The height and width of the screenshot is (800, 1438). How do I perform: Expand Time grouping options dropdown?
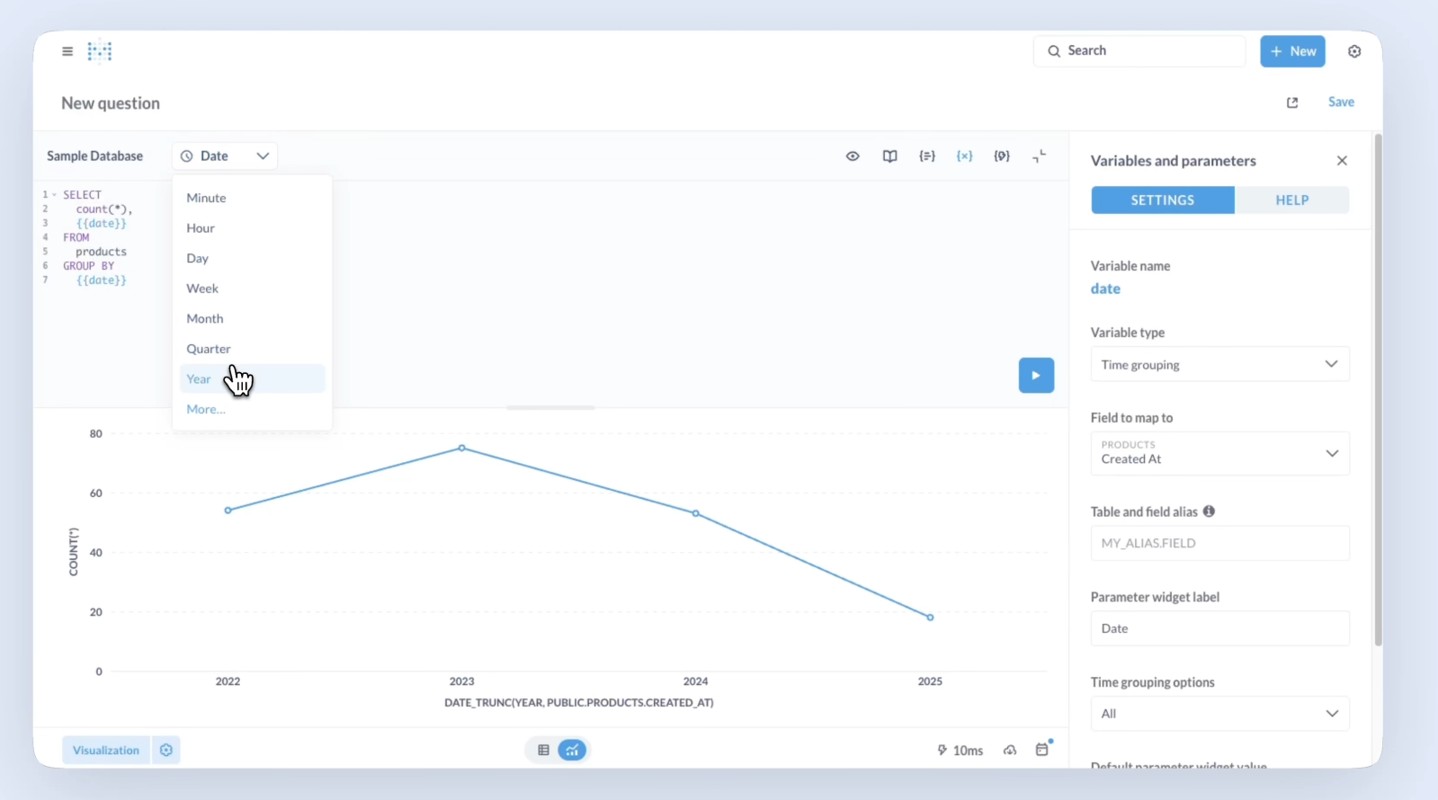click(x=1219, y=714)
